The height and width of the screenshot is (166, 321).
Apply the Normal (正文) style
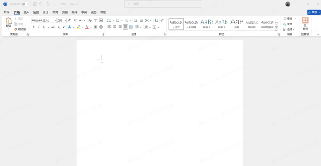pos(176,24)
